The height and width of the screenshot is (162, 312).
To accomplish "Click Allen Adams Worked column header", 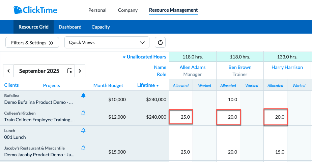I will tap(204, 86).
